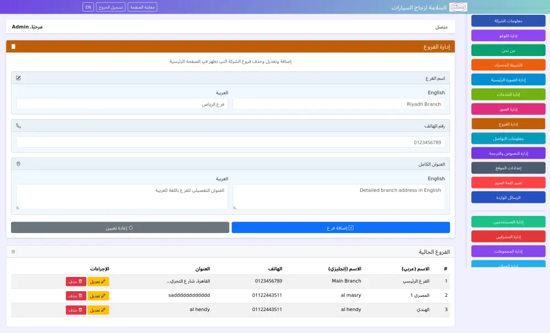Image resolution: width=550 pixels, height=333 pixels.
Task: Click the الهندي Arabic name cell
Action: [x=423, y=309]
